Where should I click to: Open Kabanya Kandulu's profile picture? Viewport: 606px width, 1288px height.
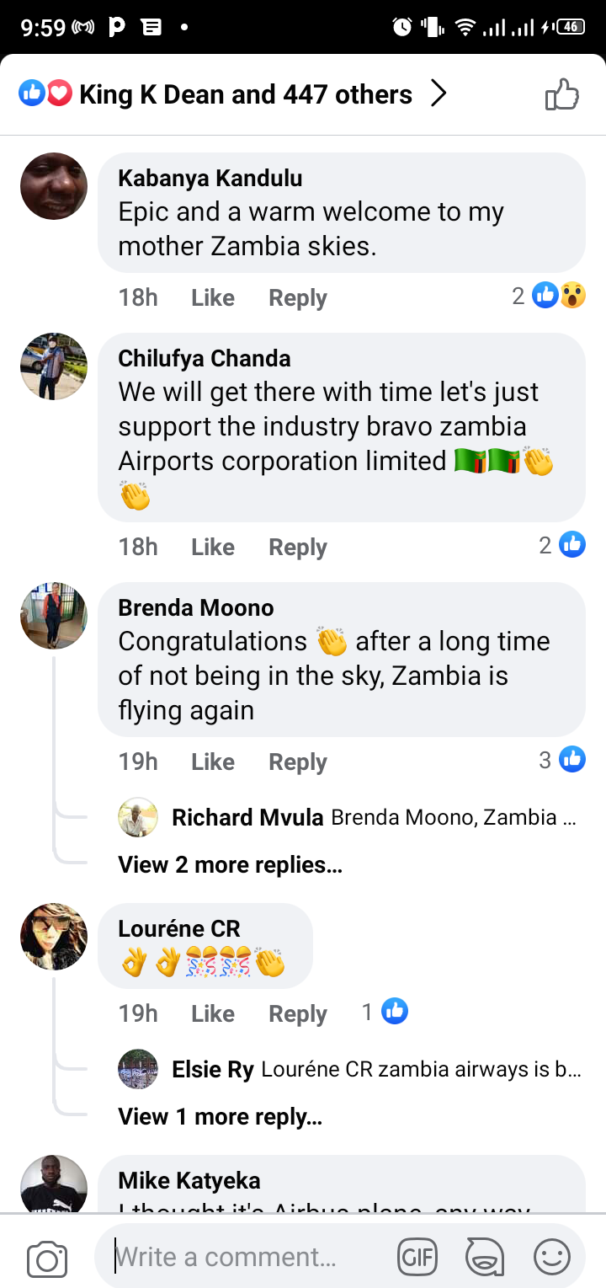[x=54, y=186]
